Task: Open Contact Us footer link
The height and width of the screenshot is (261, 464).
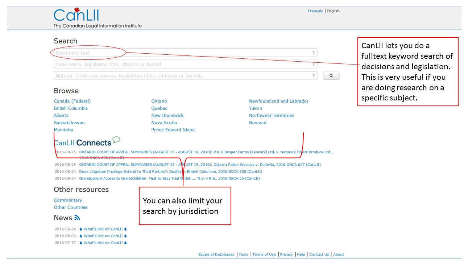Action: pos(319,254)
